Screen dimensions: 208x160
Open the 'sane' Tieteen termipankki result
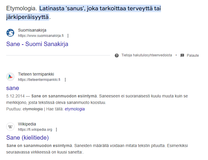pyautogui.click(x=13, y=88)
